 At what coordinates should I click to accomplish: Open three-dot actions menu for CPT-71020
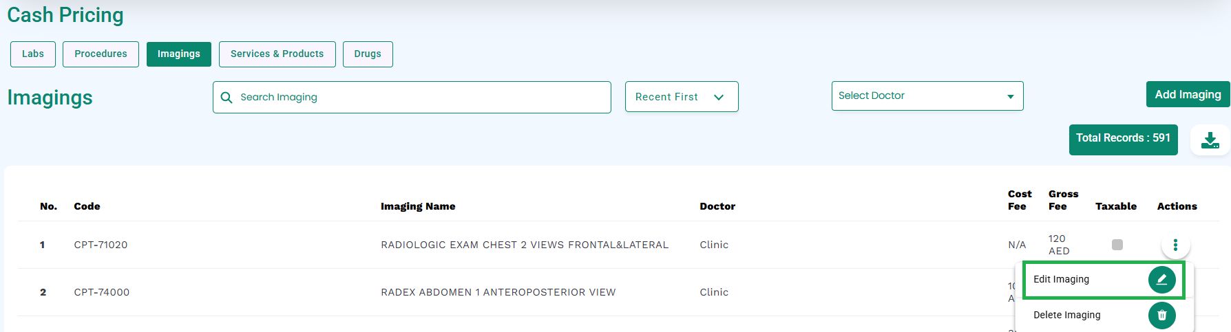1175,245
